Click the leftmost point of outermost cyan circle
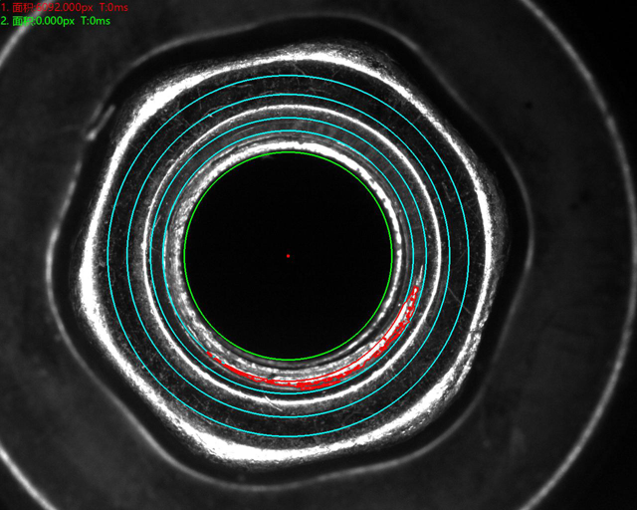Viewport: 637px width, 510px height. click(106, 256)
